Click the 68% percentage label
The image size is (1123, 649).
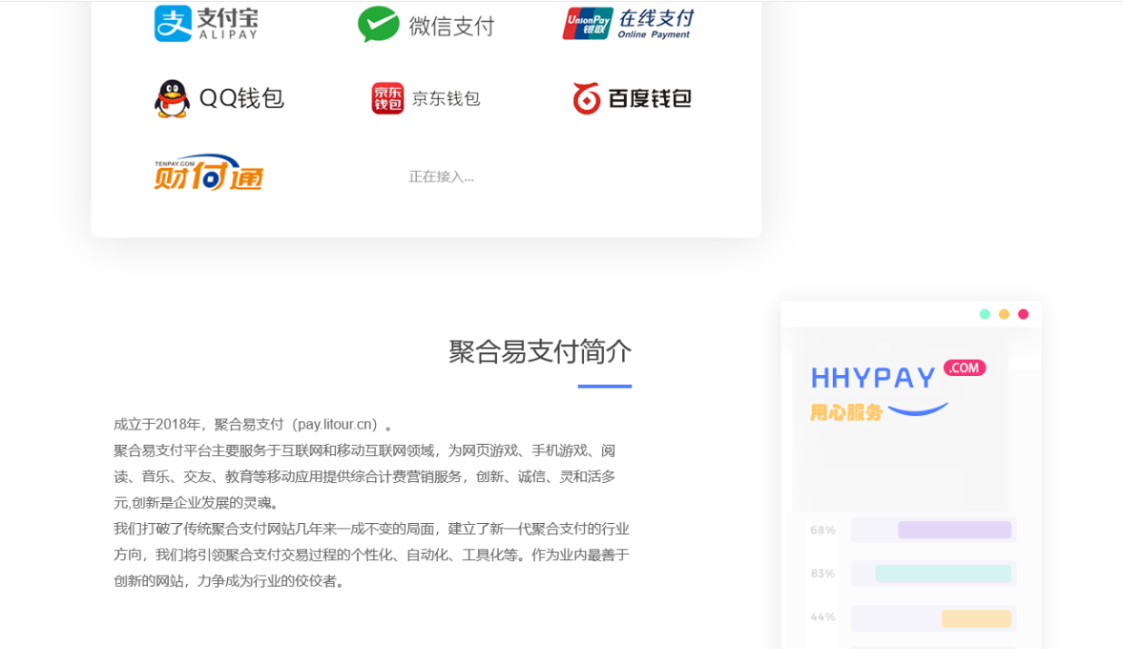[822, 530]
